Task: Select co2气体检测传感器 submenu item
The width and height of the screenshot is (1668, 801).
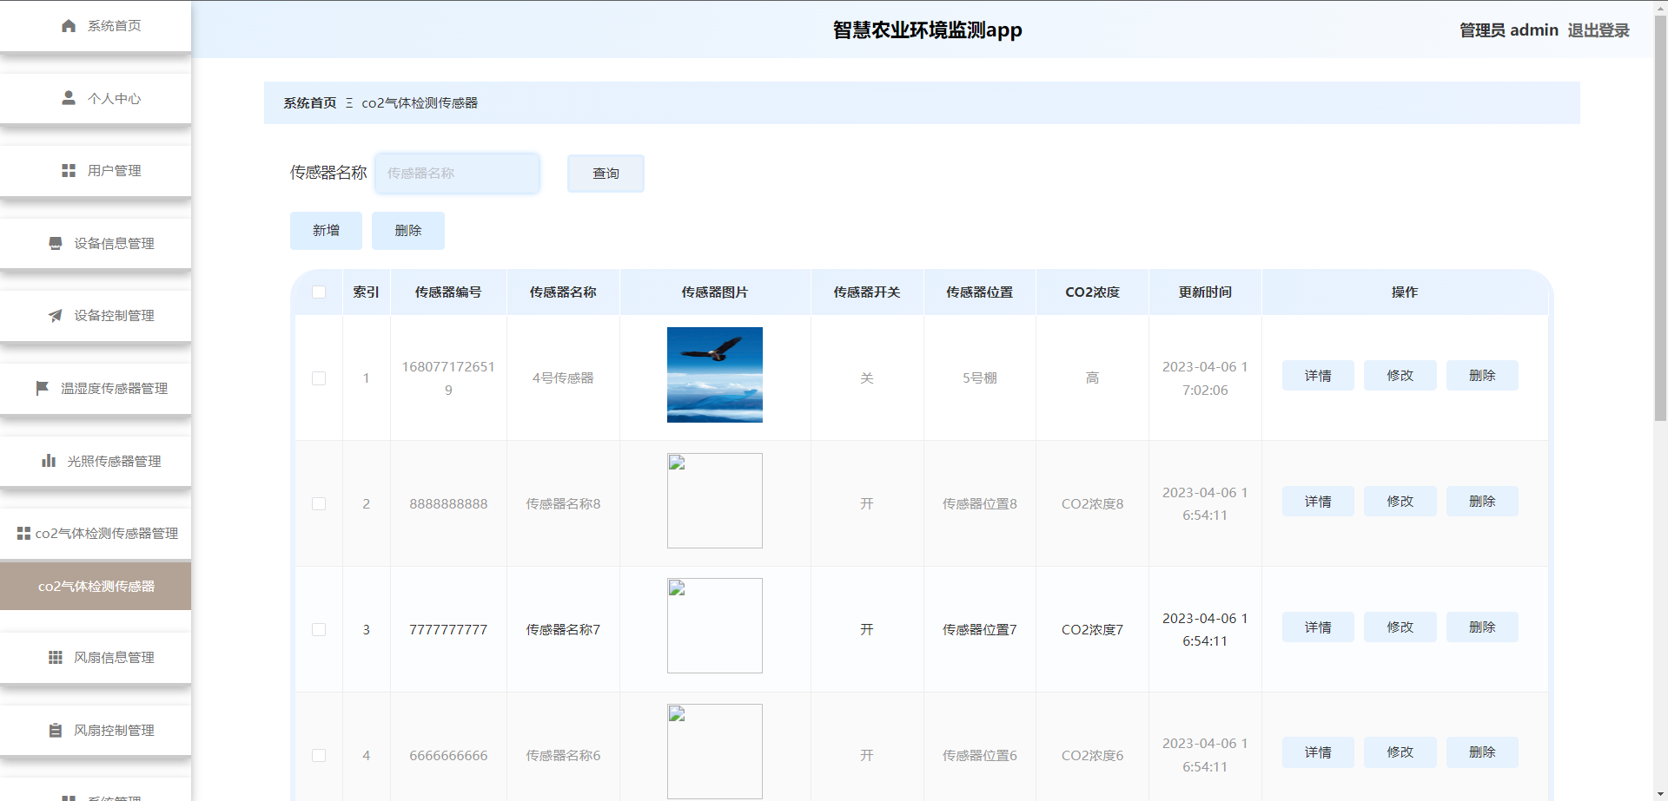Action: point(96,586)
